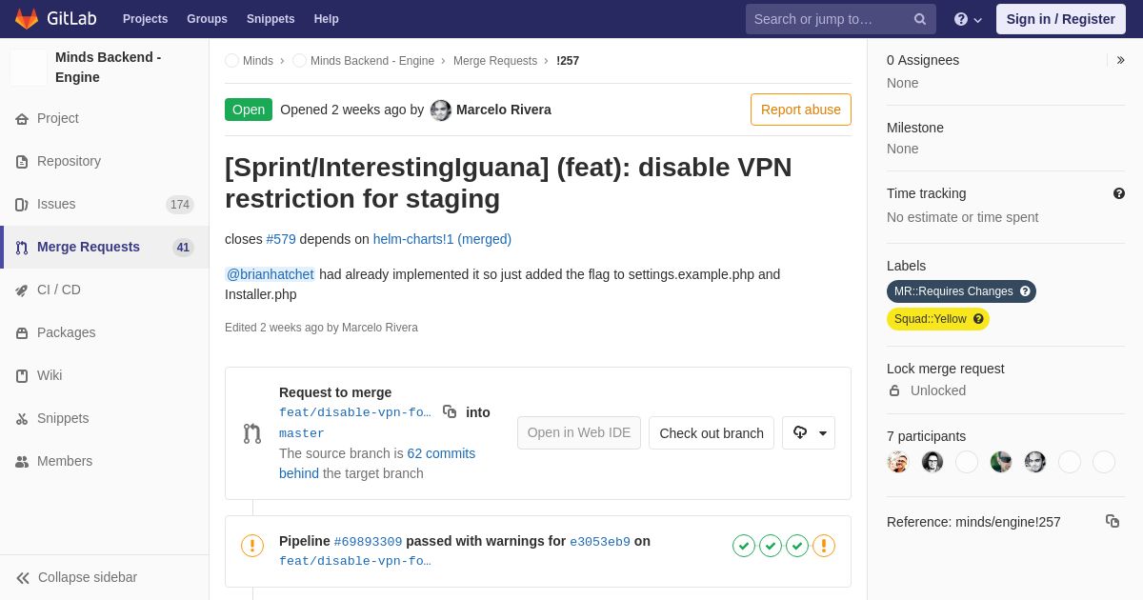Click the yellow Squad::Yellow label
Image resolution: width=1143 pixels, height=600 pixels.
point(931,319)
